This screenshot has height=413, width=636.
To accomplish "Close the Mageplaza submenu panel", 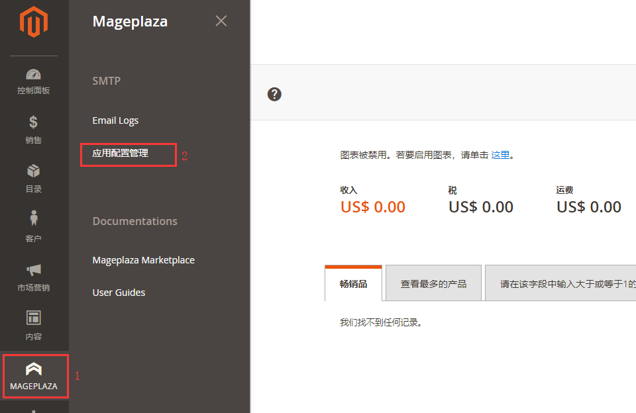I will 221,21.
